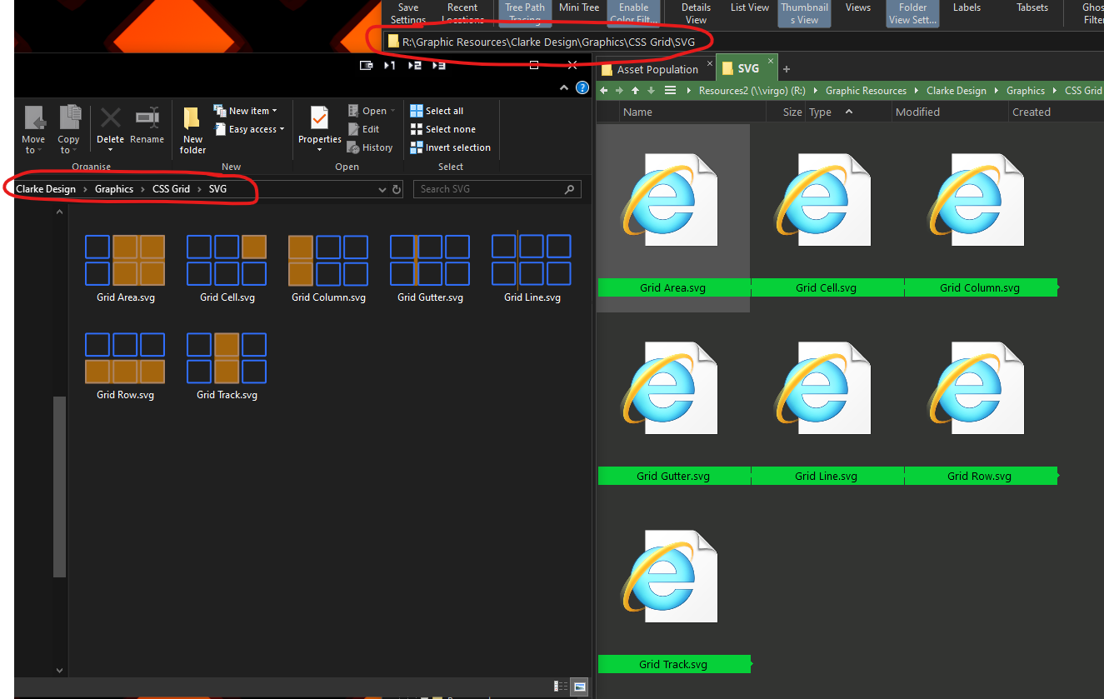Click the snap-to-position 3 icon above ribbon
The width and height of the screenshot is (1104, 699).
[x=438, y=65]
